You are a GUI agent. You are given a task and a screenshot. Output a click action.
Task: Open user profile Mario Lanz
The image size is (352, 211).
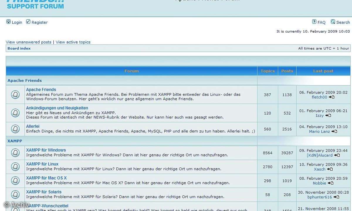tap(319, 132)
